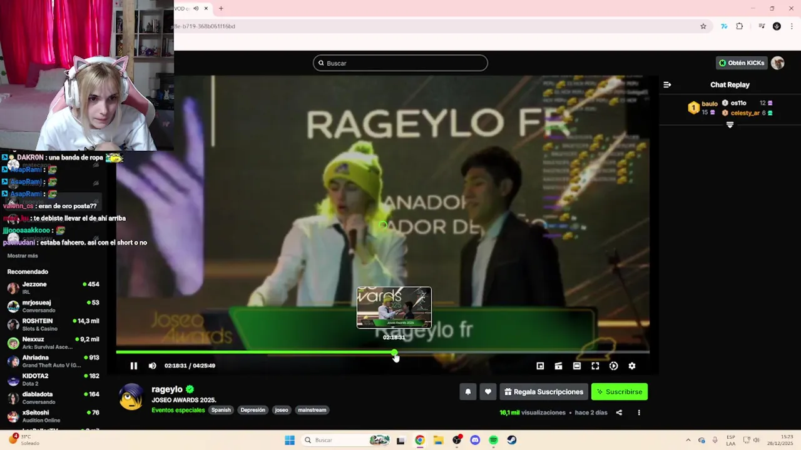Screen dimensions: 801x450
Task: Toggle theater mode
Action: pyautogui.click(x=576, y=366)
